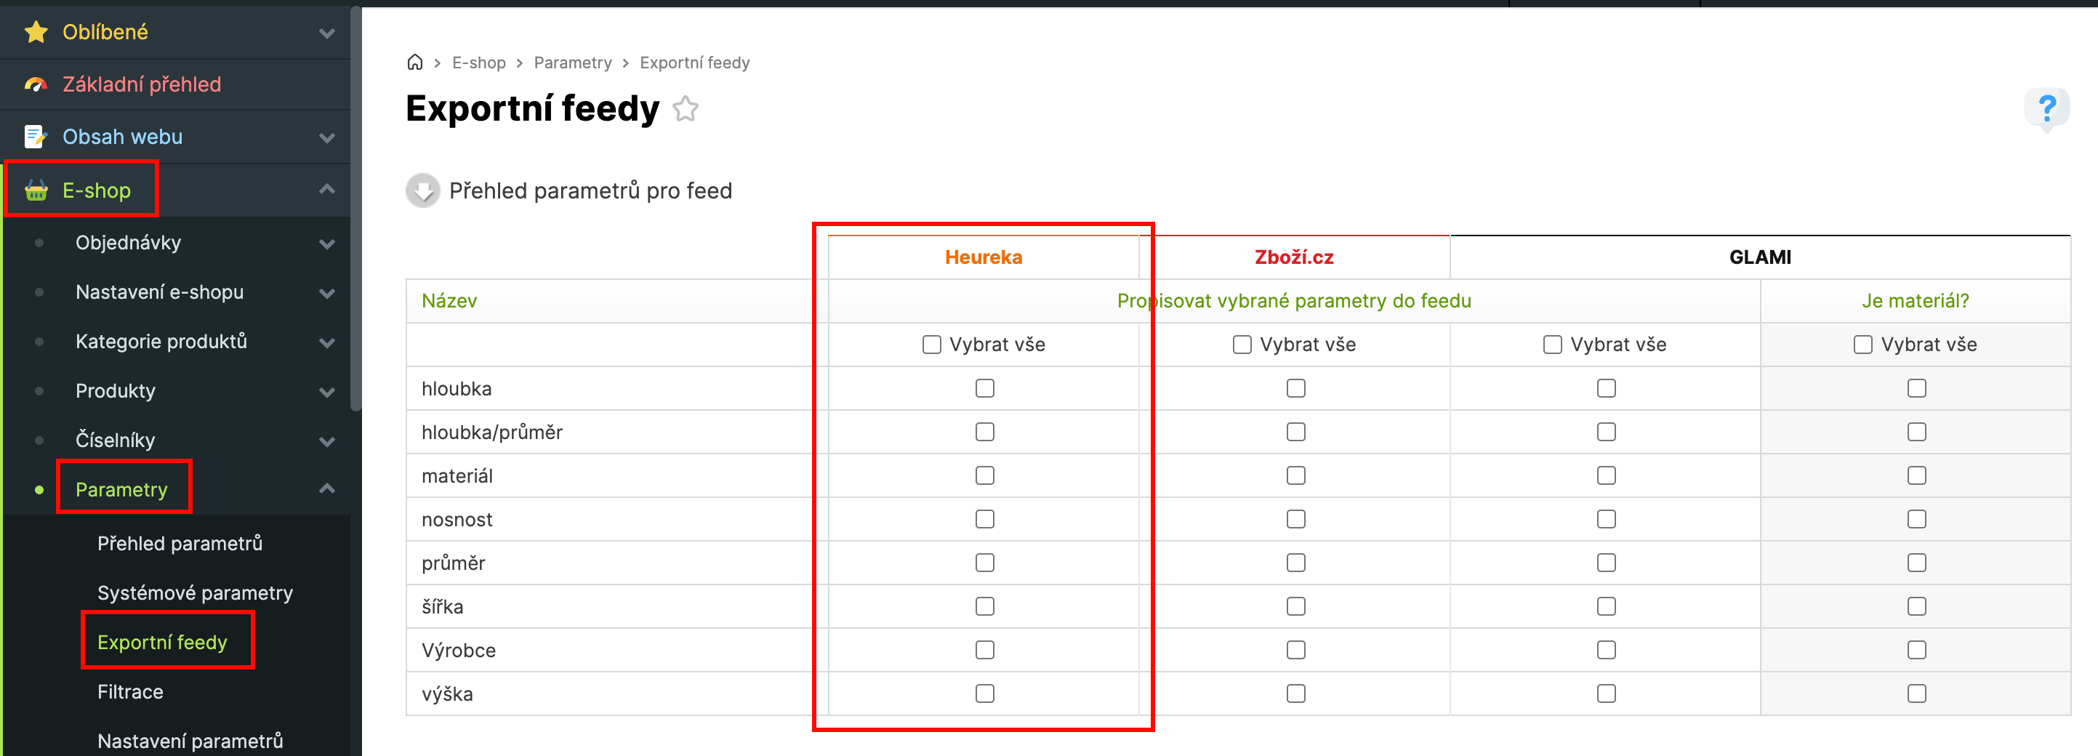The width and height of the screenshot is (2098, 756).
Task: Click the Základní přehled gauge icon
Action: click(36, 85)
